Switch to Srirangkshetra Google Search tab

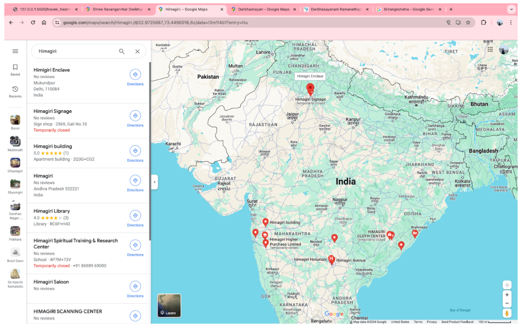[409, 9]
